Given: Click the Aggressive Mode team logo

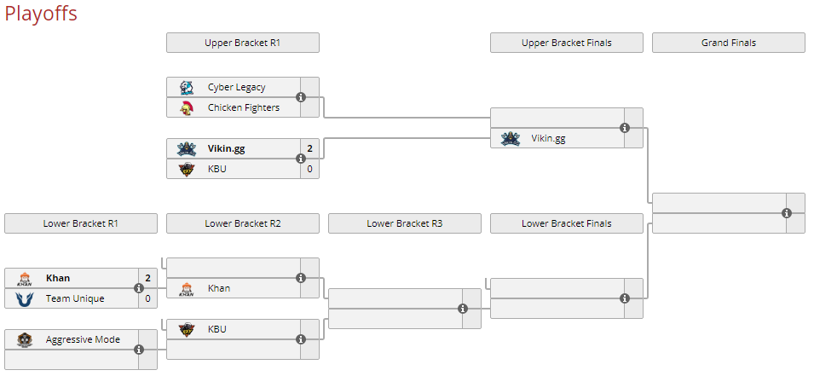Looking at the screenshot, I should point(25,339).
